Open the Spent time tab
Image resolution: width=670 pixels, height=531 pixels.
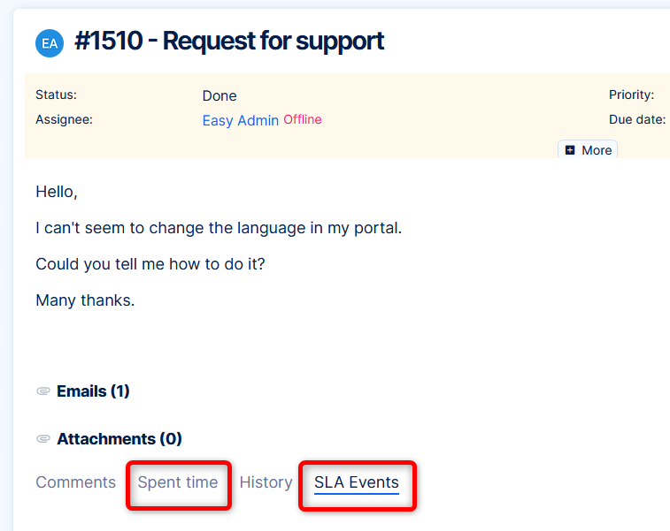(178, 482)
